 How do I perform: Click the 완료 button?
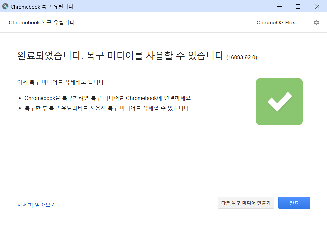[294, 203]
